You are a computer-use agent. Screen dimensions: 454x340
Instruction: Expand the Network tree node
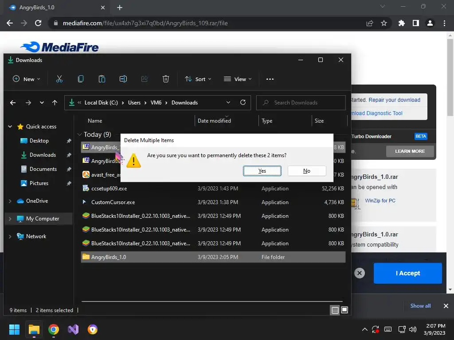pos(10,236)
